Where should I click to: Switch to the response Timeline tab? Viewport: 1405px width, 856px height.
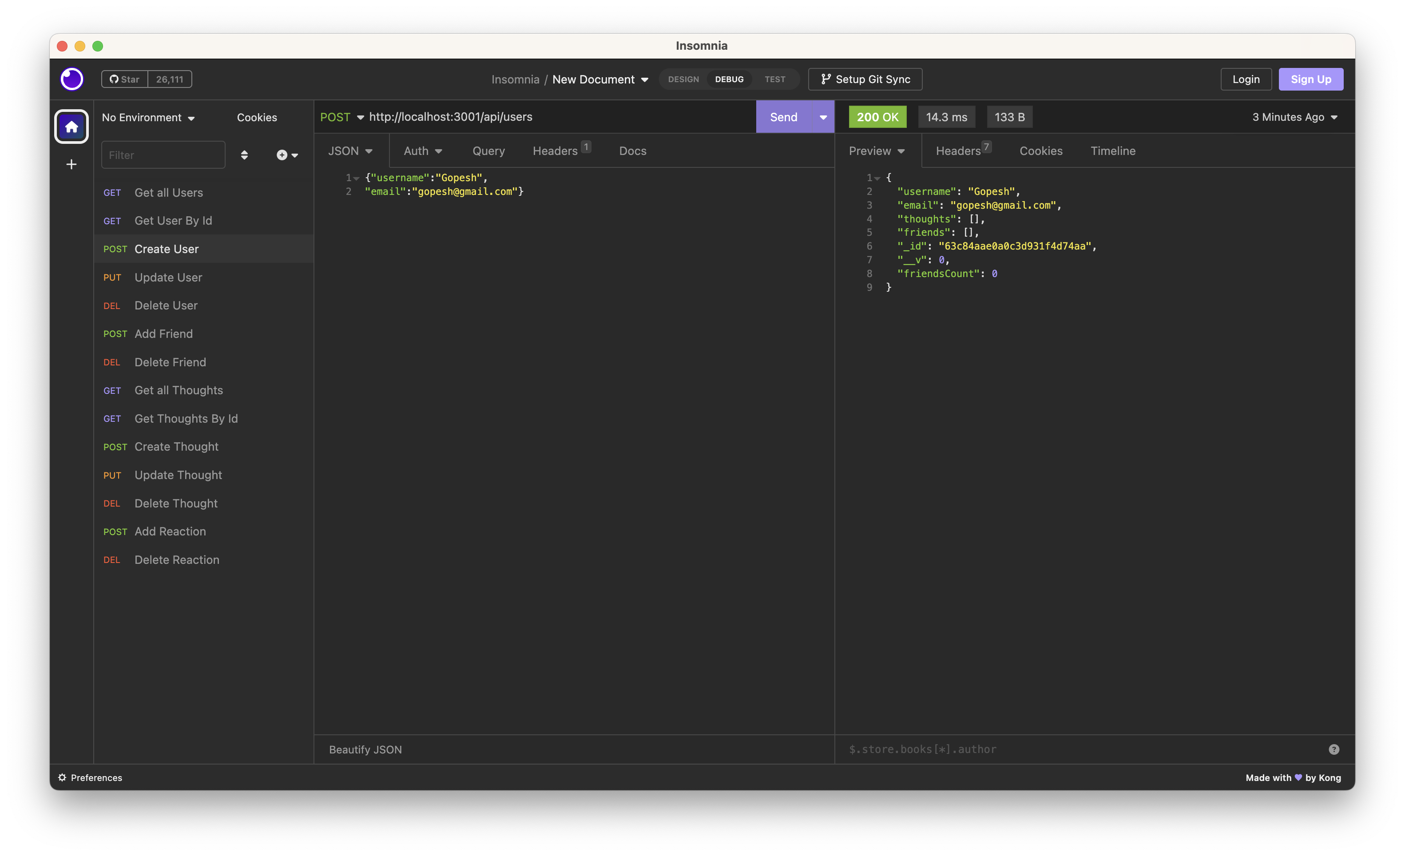1112,151
